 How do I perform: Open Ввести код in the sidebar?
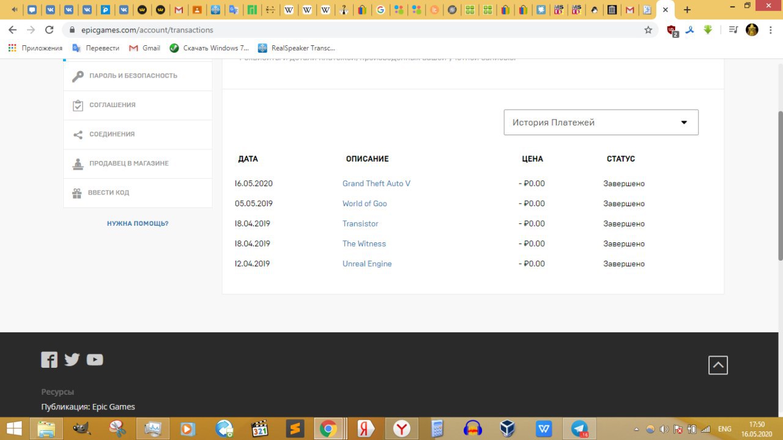(138, 193)
